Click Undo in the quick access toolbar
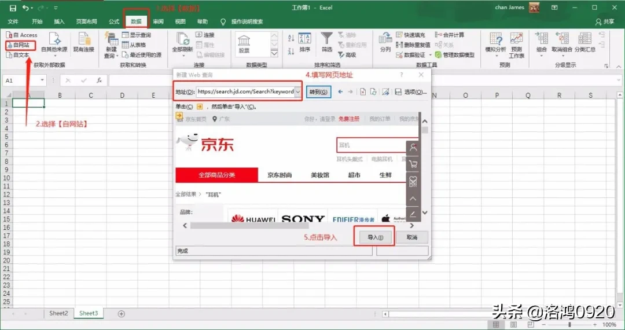625x330 pixels. (x=25, y=8)
